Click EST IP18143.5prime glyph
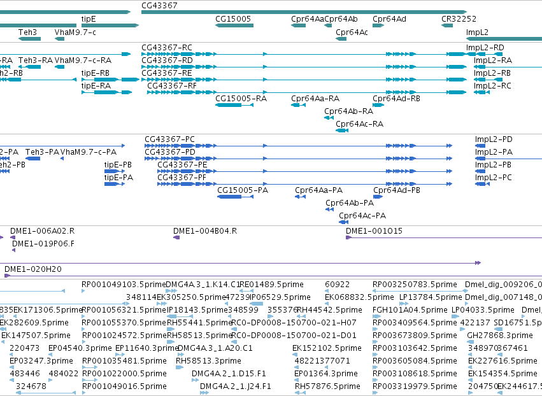This screenshot has width=542, height=396. click(180, 316)
